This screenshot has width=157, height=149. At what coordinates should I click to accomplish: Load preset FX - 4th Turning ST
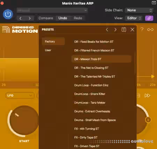click(x=102, y=129)
